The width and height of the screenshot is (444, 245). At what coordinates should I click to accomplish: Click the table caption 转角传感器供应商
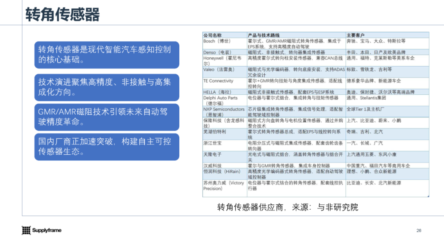(287, 207)
